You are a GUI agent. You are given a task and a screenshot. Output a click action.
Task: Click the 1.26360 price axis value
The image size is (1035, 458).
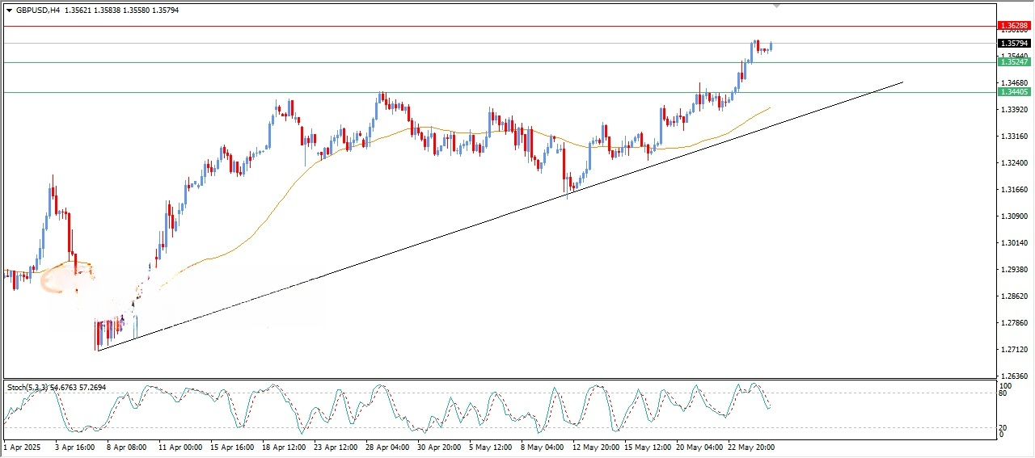coord(1014,376)
